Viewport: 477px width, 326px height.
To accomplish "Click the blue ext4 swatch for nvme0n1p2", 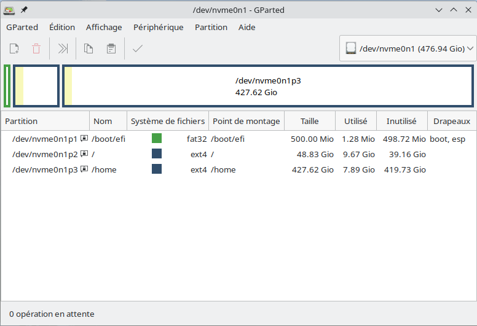I will pyautogui.click(x=157, y=153).
